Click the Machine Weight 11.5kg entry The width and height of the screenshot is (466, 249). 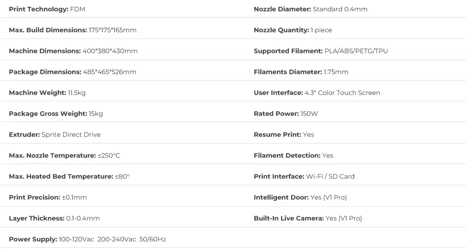[x=47, y=93]
